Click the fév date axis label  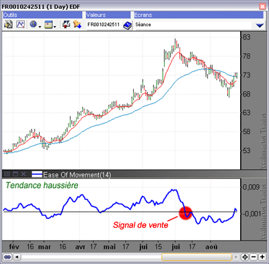tap(14, 247)
